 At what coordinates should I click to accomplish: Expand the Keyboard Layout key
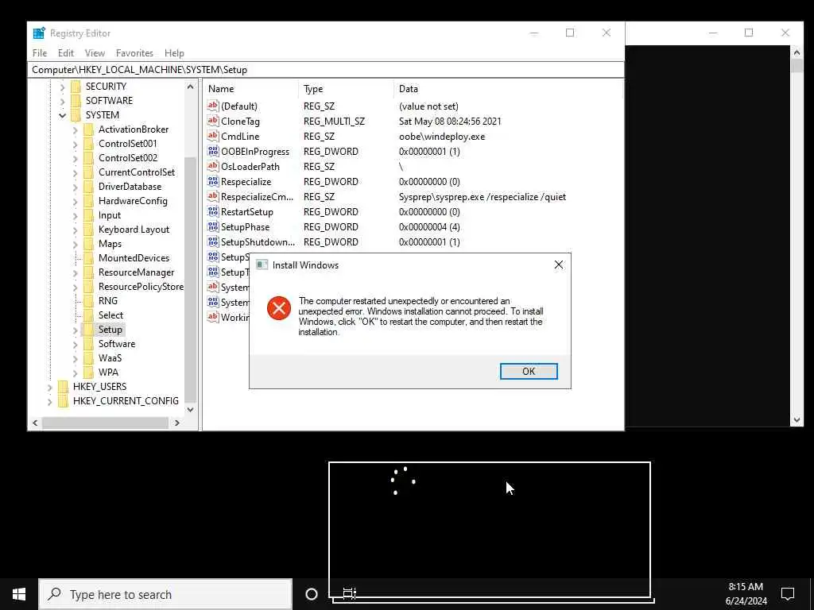(x=76, y=230)
